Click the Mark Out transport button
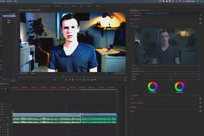 tap(62, 80)
